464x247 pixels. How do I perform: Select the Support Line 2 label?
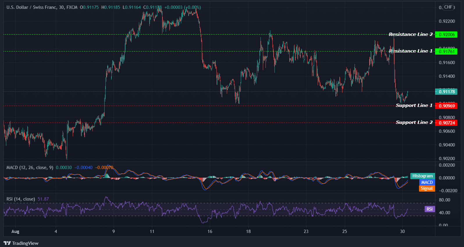(414, 122)
